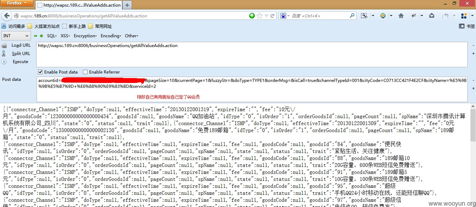Click the Split URL scissors icon

4,53
